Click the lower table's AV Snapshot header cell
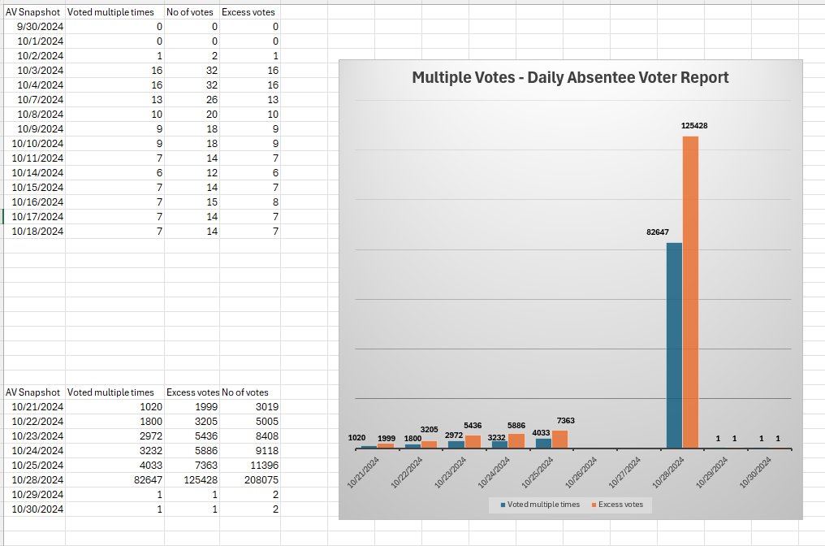 point(34,392)
